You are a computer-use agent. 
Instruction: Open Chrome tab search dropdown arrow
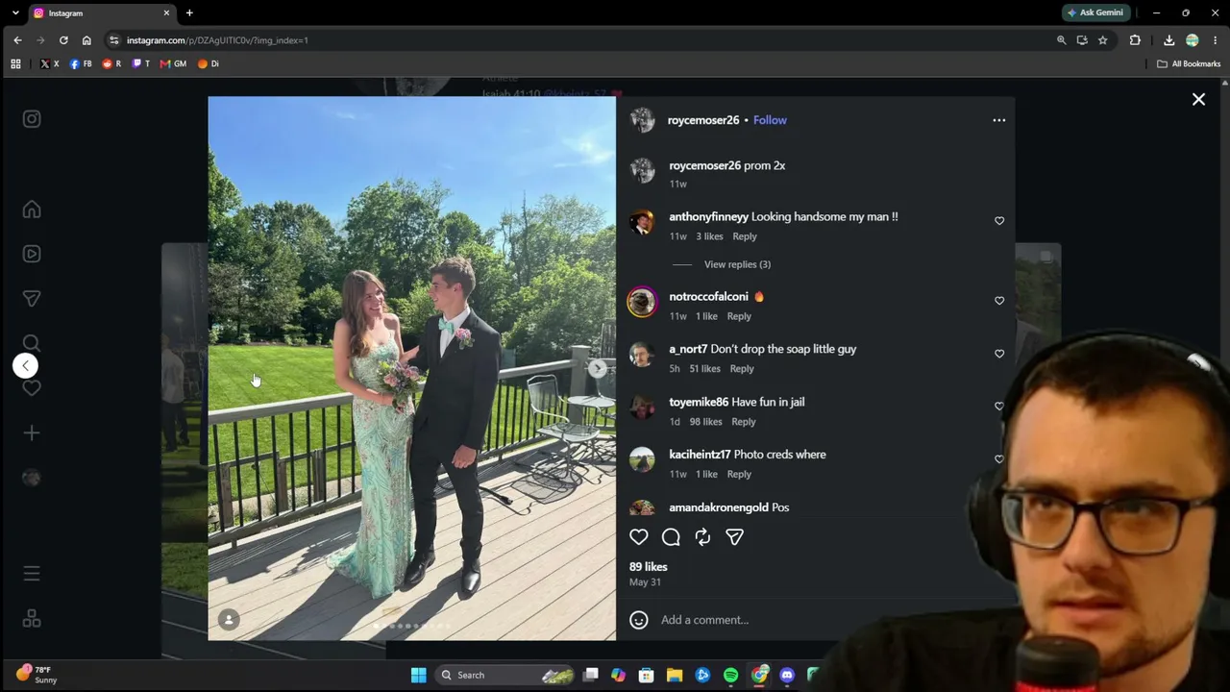pyautogui.click(x=14, y=12)
